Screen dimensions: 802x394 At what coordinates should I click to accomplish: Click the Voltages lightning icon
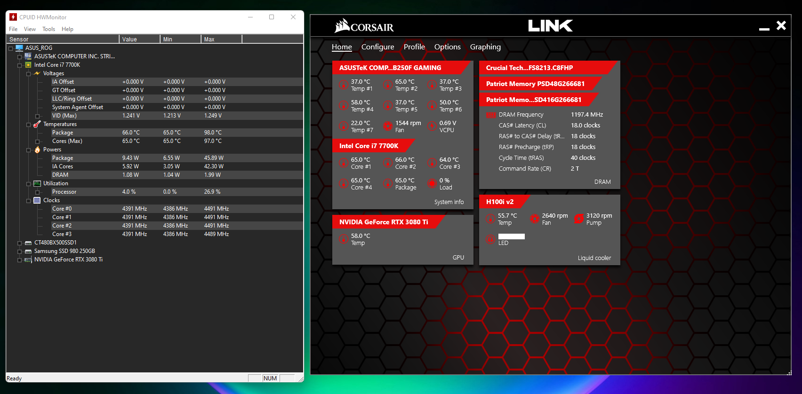[37, 73]
